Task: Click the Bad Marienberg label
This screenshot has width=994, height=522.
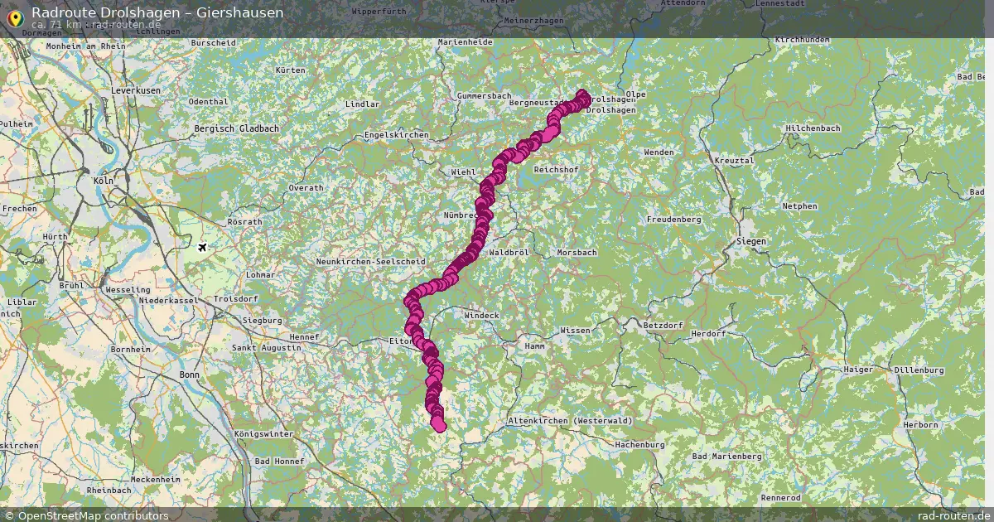Action: (726, 457)
